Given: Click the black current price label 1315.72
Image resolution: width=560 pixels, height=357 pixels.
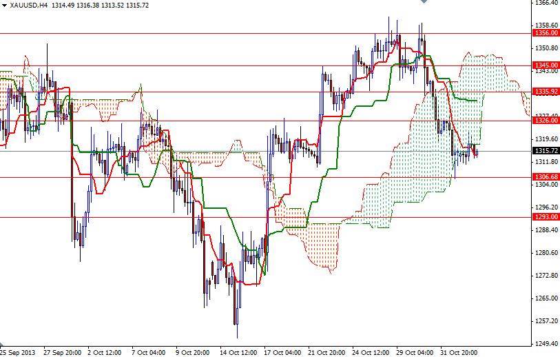Looking at the screenshot, I should click(546, 151).
